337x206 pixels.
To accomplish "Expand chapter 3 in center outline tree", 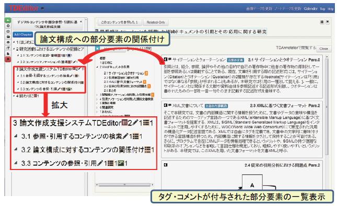I will [97, 94].
